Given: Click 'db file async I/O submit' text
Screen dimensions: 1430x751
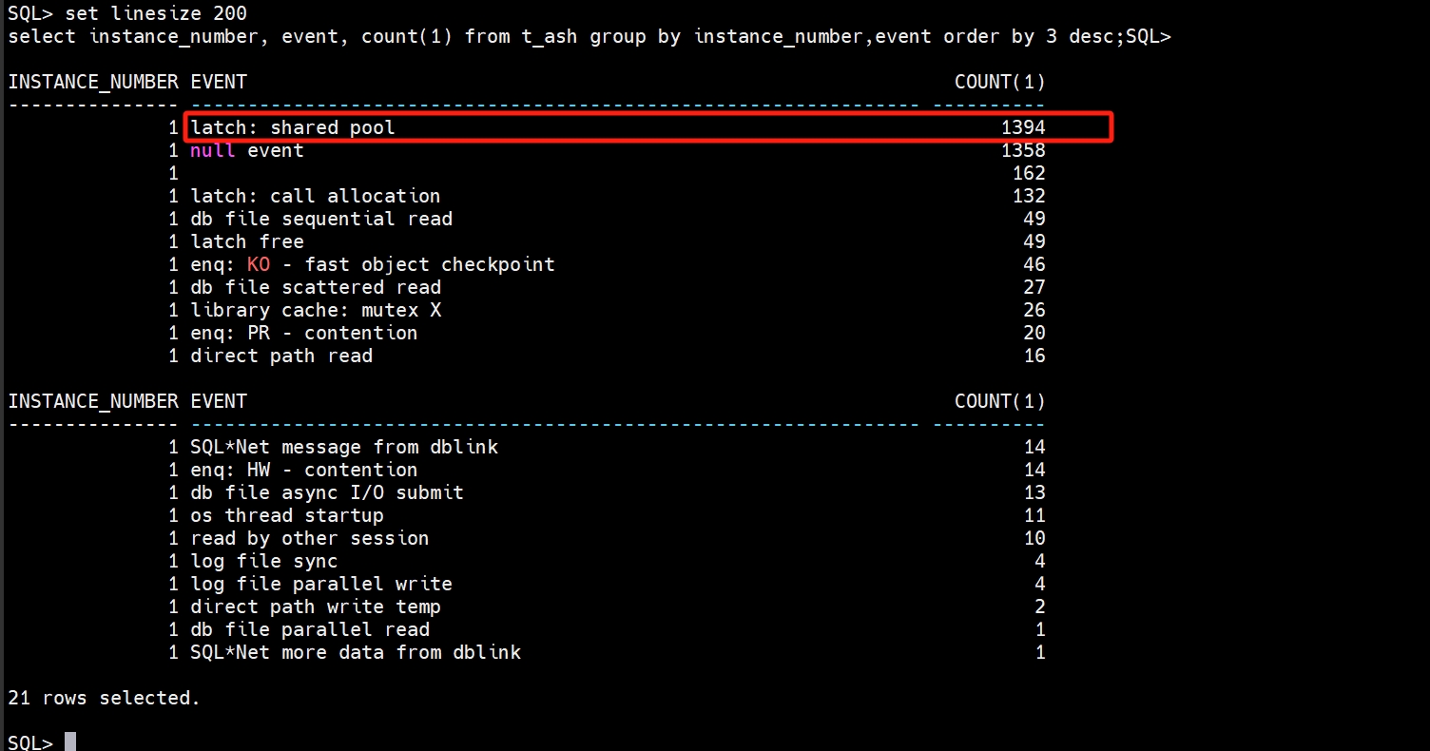Looking at the screenshot, I should coord(327,492).
